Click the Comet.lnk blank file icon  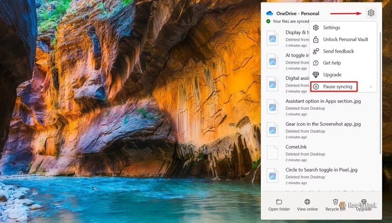click(272, 152)
